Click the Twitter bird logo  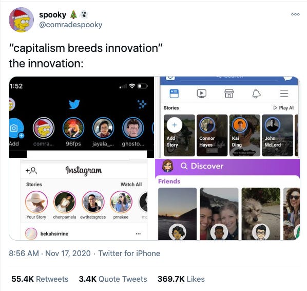coord(74,104)
